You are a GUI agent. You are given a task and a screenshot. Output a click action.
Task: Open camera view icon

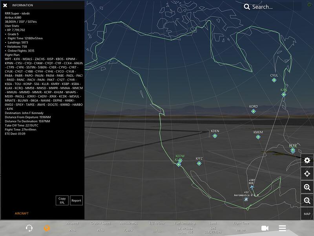[265, 228]
